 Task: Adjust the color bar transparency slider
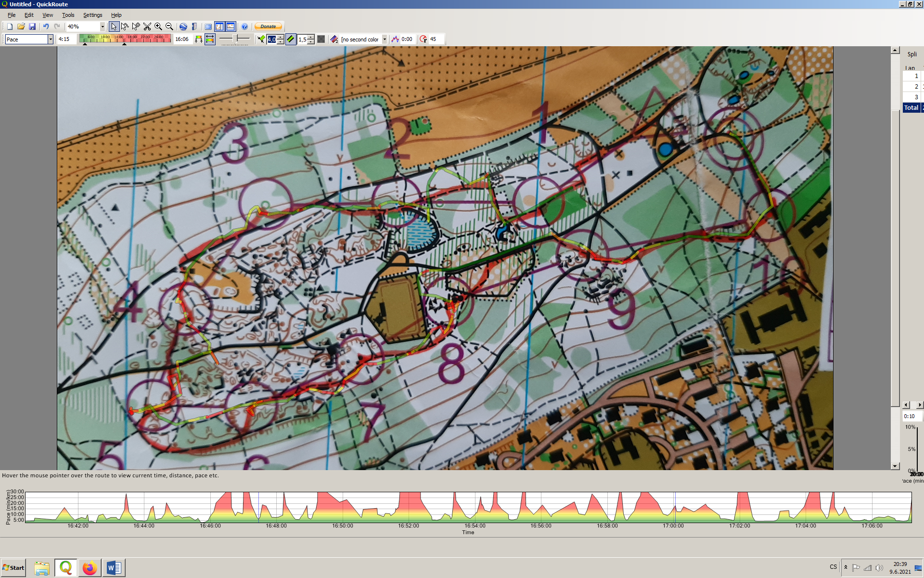(x=235, y=39)
